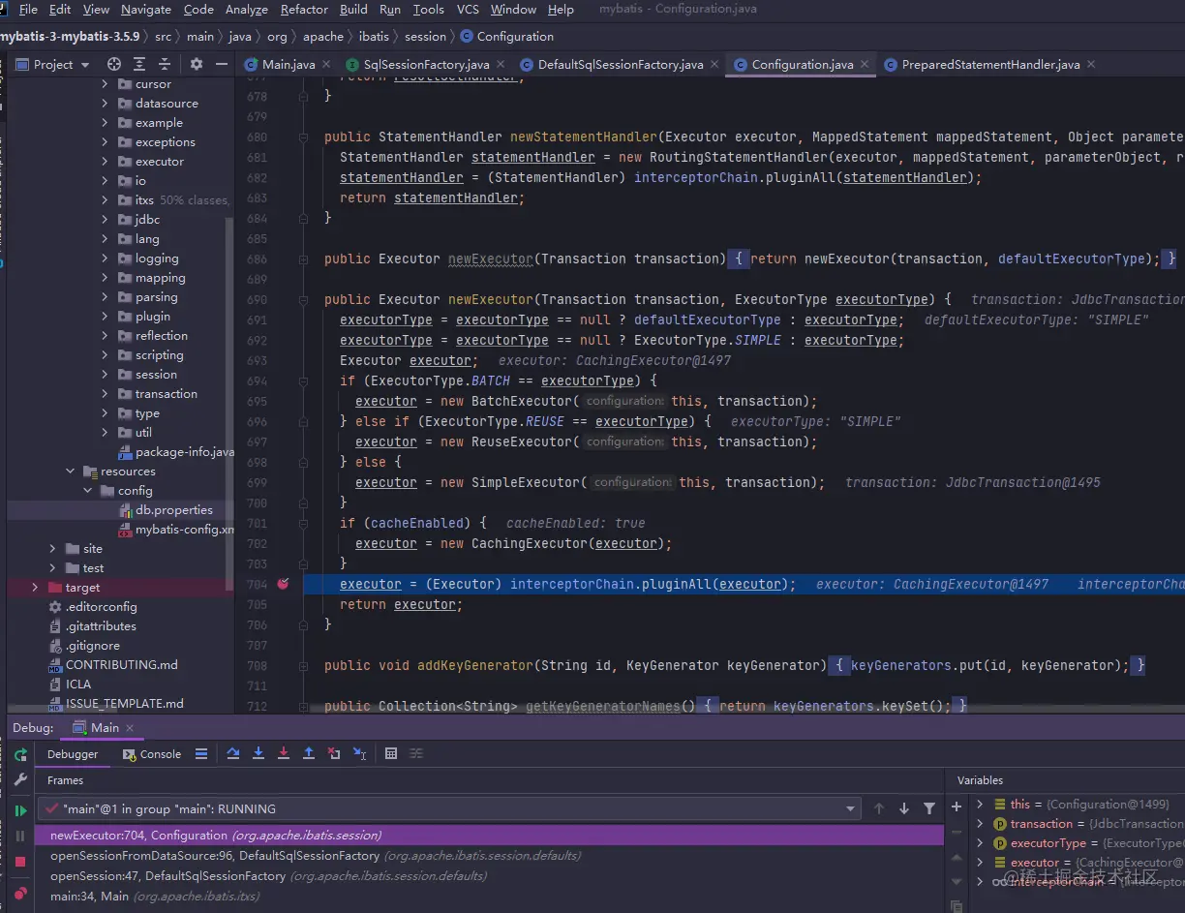The image size is (1185, 913).
Task: Open the VCS menu
Action: coord(468,10)
